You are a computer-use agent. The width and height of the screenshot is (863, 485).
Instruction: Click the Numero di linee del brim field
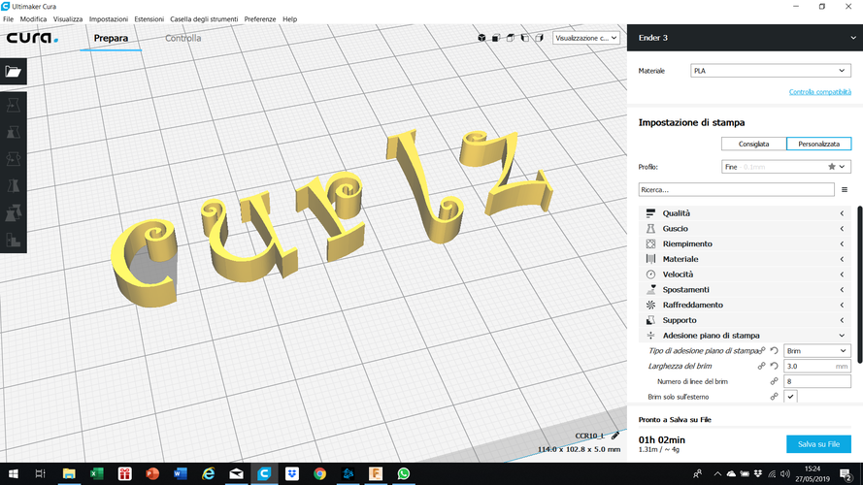pos(816,381)
